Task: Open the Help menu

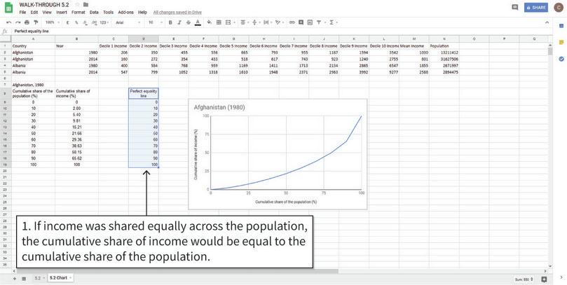Action: coord(142,13)
